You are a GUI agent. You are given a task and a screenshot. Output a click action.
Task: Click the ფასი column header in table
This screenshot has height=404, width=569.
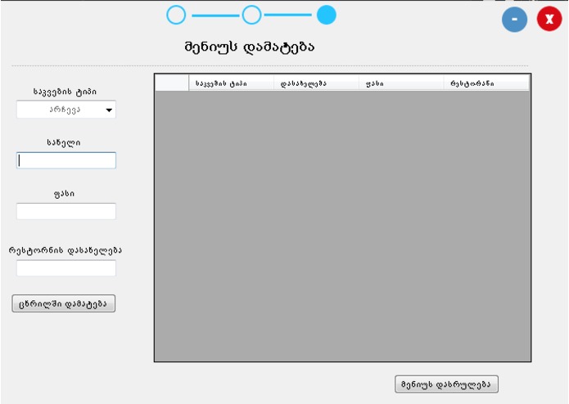tap(401, 83)
